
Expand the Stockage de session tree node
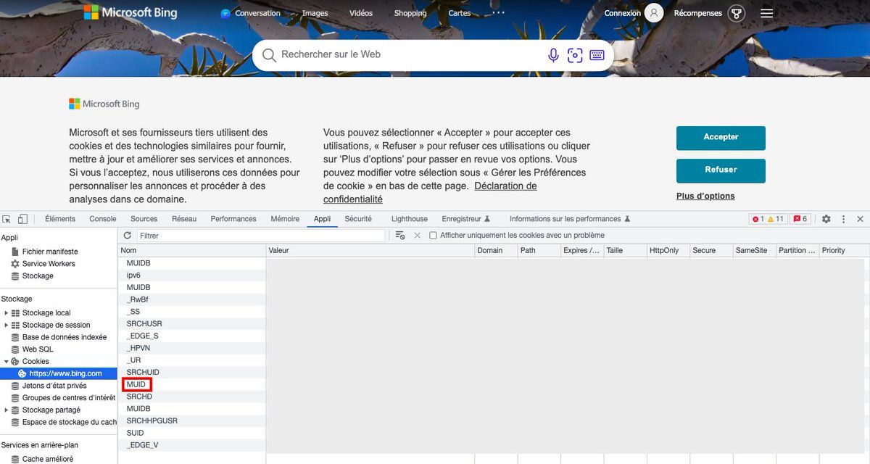pyautogui.click(x=7, y=326)
